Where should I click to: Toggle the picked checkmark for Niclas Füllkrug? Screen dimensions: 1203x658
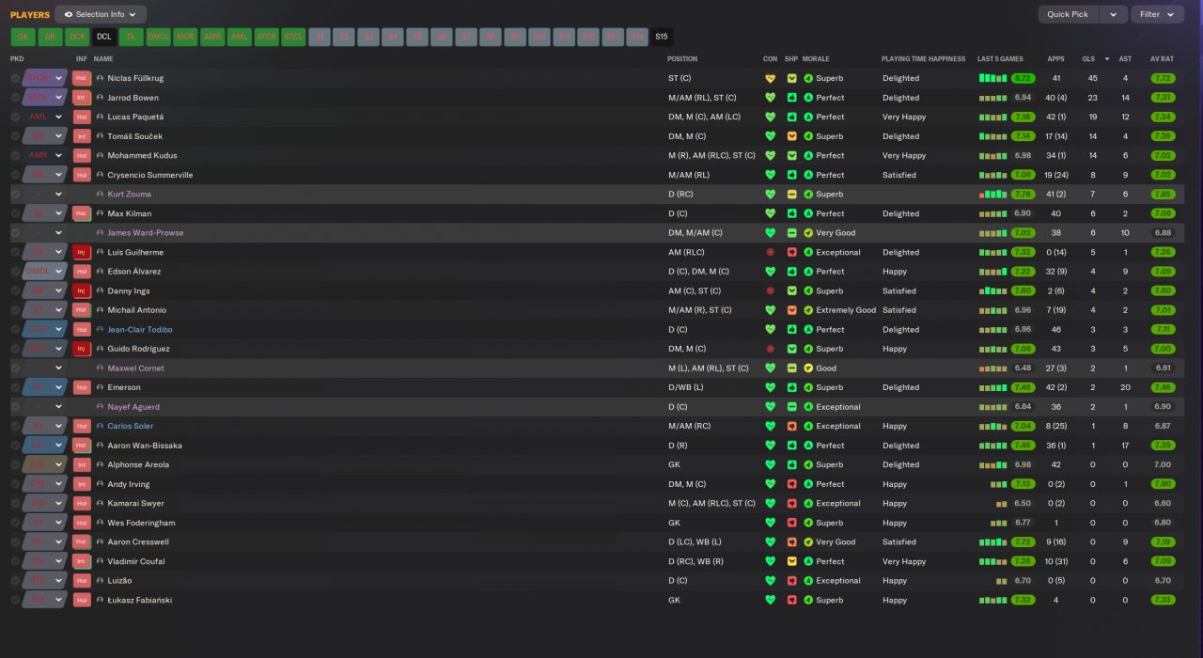coord(15,78)
